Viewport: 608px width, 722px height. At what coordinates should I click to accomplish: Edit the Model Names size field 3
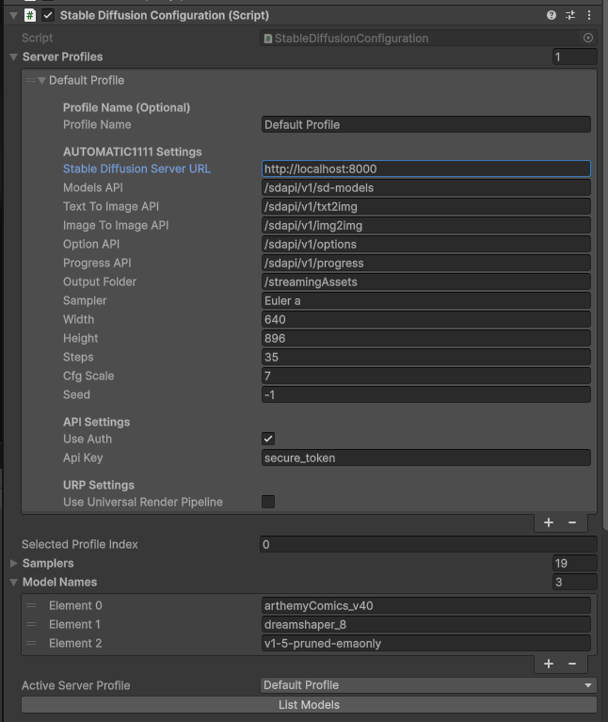574,582
